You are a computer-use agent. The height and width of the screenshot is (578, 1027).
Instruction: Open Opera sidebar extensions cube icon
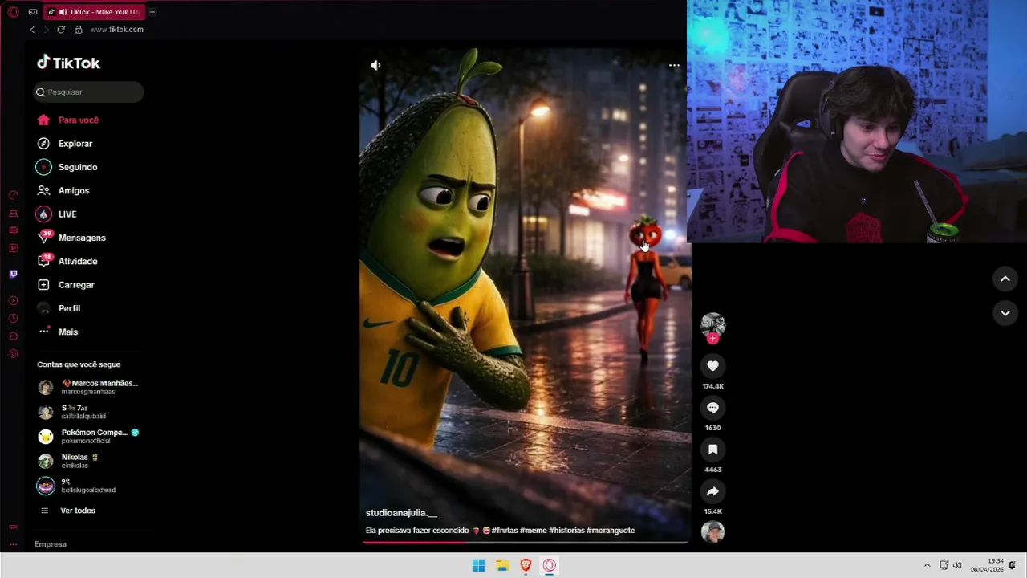click(x=13, y=336)
